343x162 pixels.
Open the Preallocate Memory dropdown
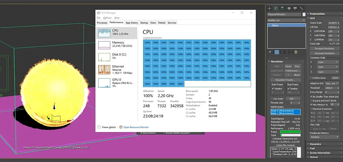pyautogui.click(x=325, y=137)
